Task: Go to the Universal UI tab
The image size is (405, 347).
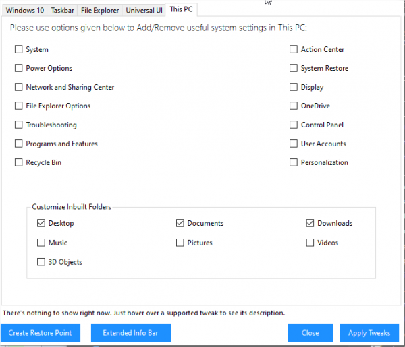Action: coord(144,11)
